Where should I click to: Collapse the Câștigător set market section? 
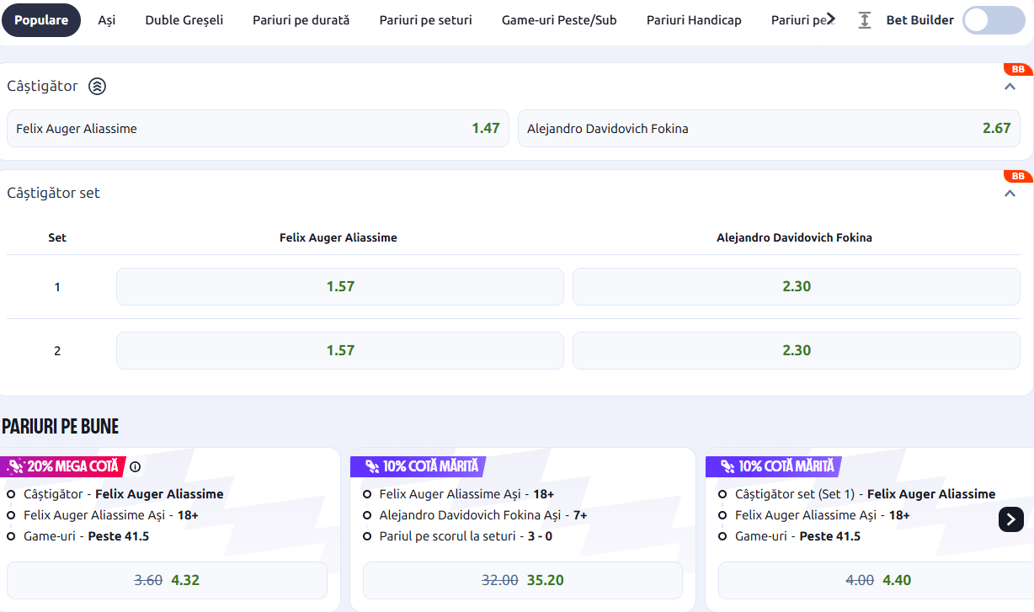point(1010,193)
